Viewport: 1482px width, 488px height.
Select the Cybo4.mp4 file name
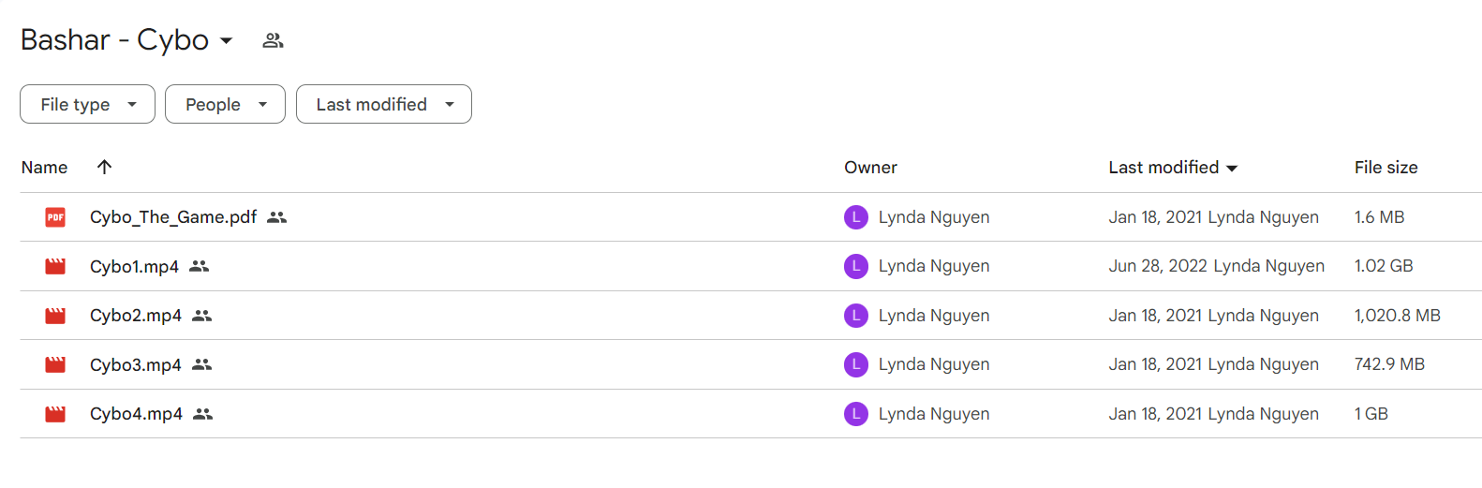tap(136, 414)
